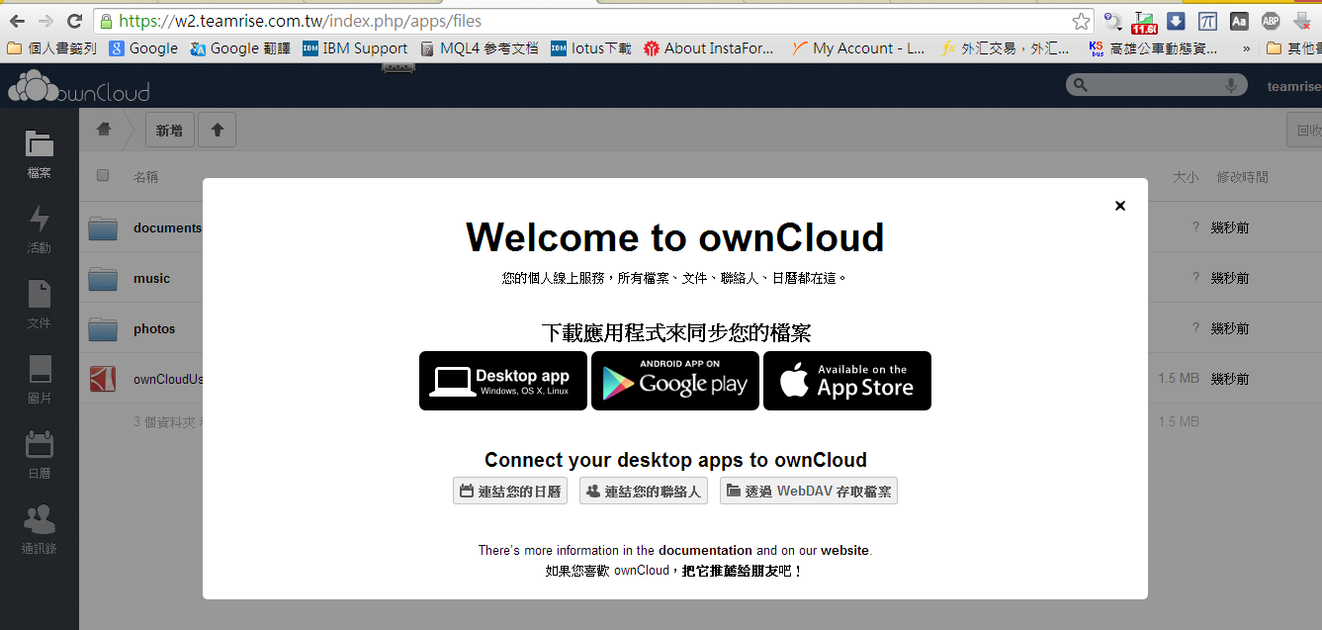Click the documents folder icon
Screen dimensions: 1322x630
point(103,227)
